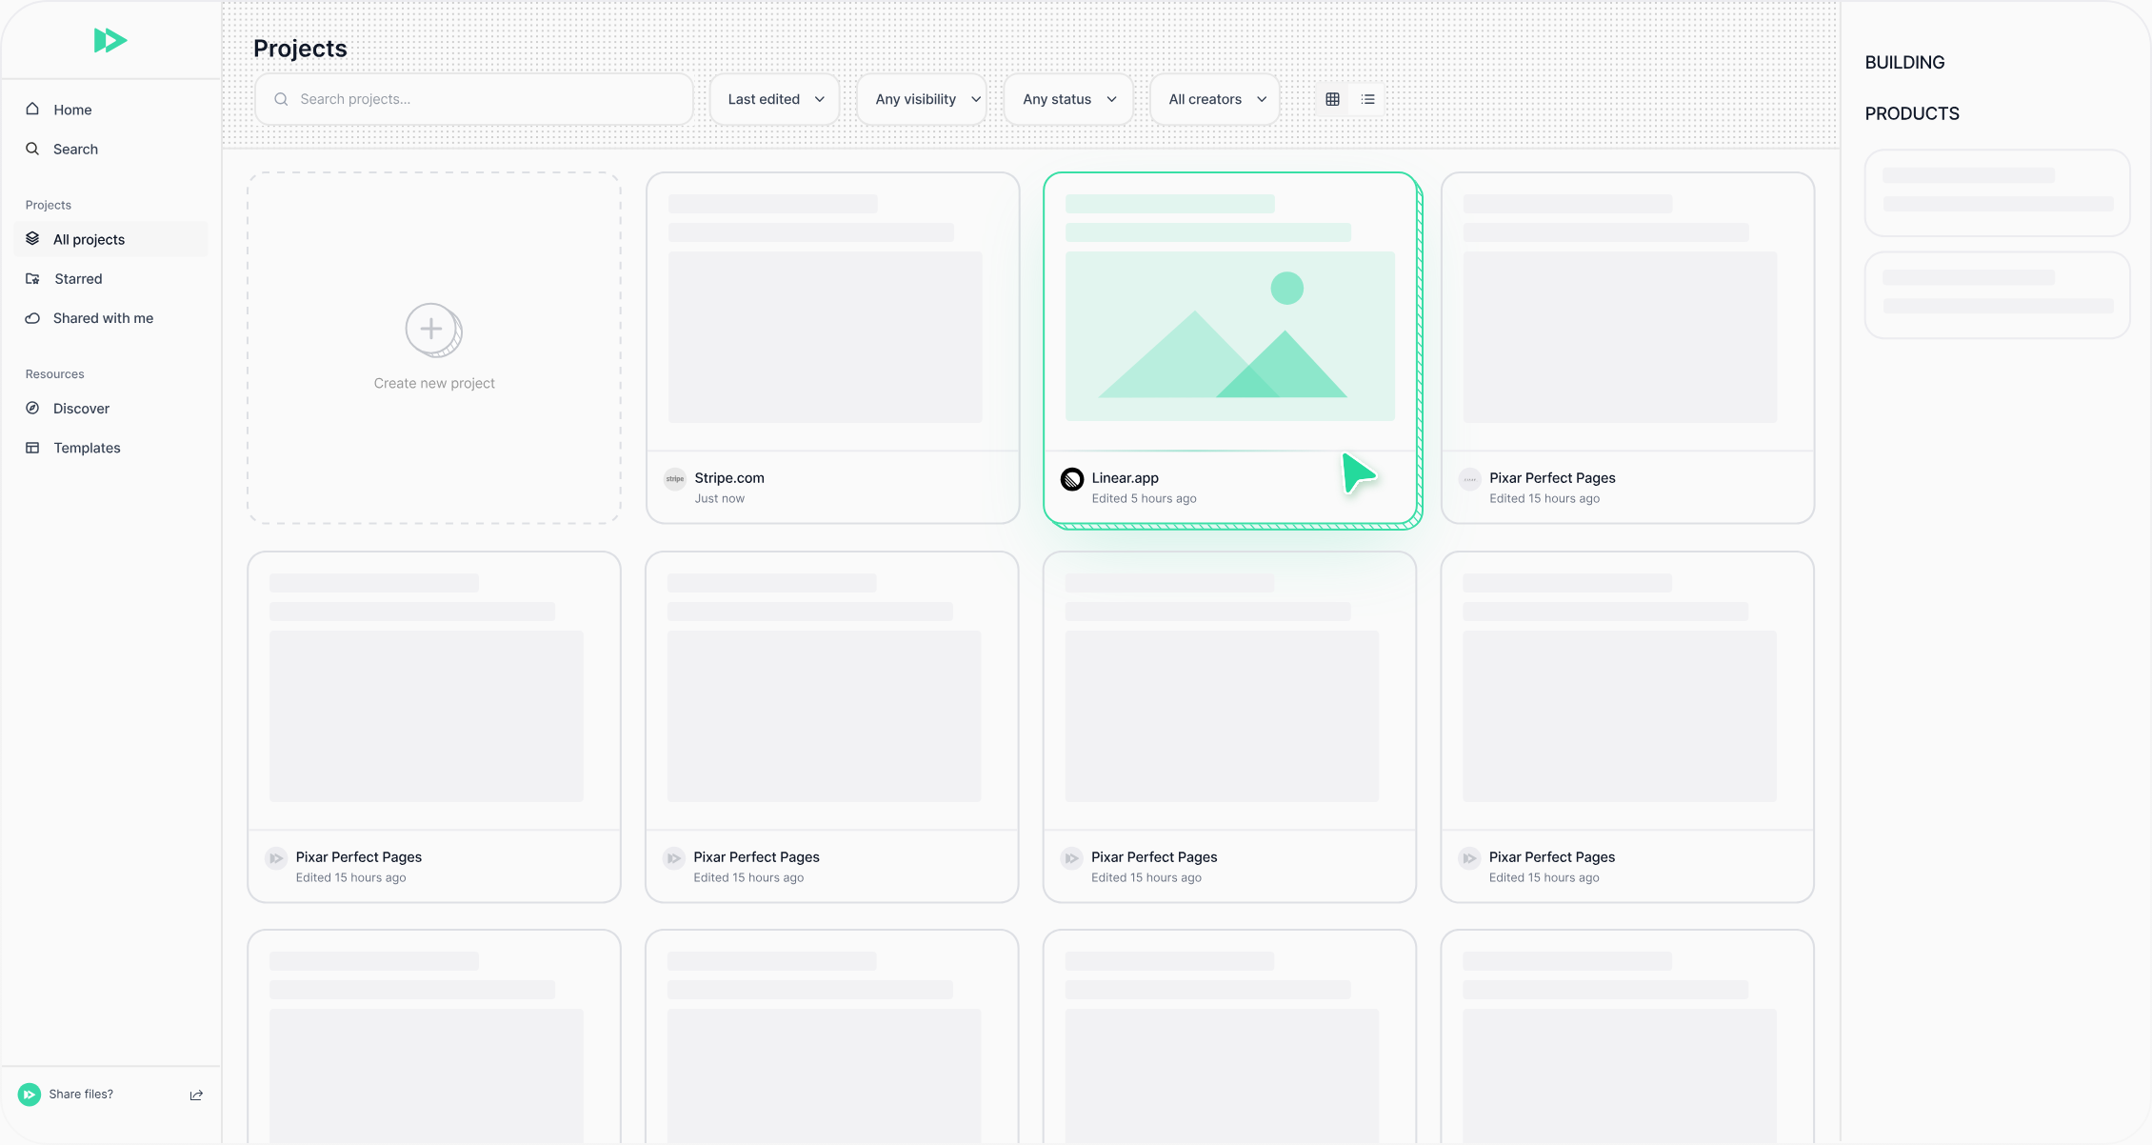Click the plus icon to create a project

click(433, 330)
